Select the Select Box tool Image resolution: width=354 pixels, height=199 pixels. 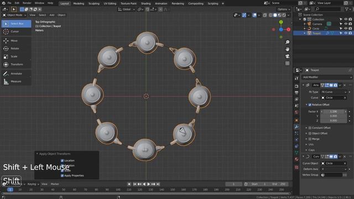click(16, 24)
